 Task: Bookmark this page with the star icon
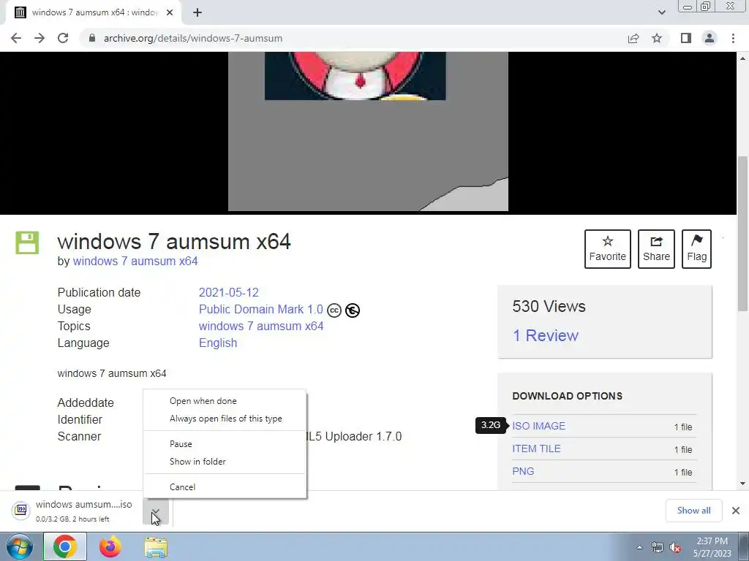pyautogui.click(x=657, y=38)
